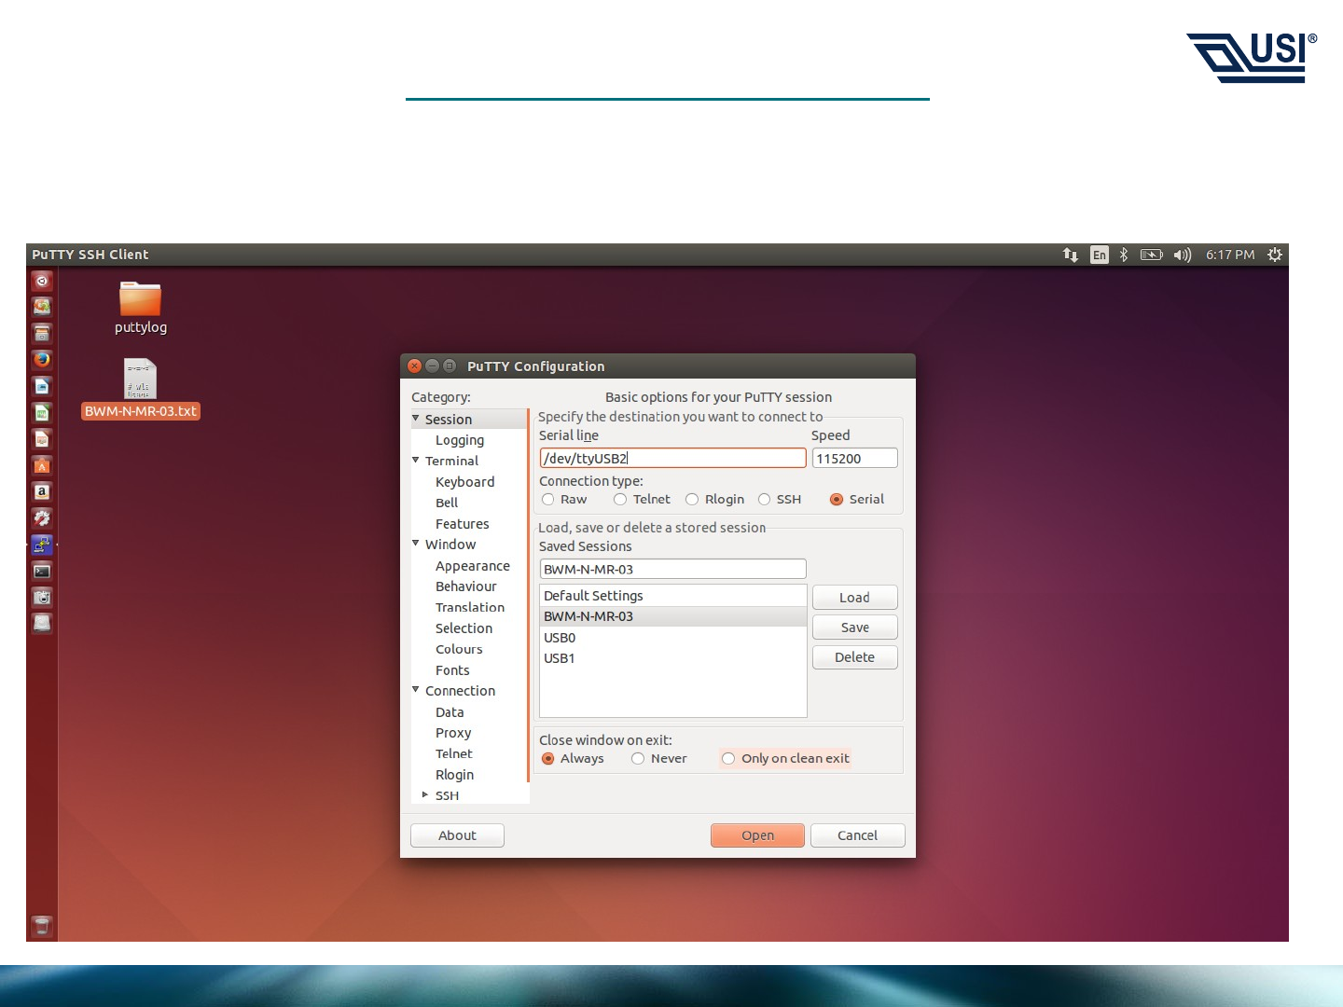Select USB1 in the saved sessions list
Screen dimensions: 1343x1007
click(x=672, y=658)
